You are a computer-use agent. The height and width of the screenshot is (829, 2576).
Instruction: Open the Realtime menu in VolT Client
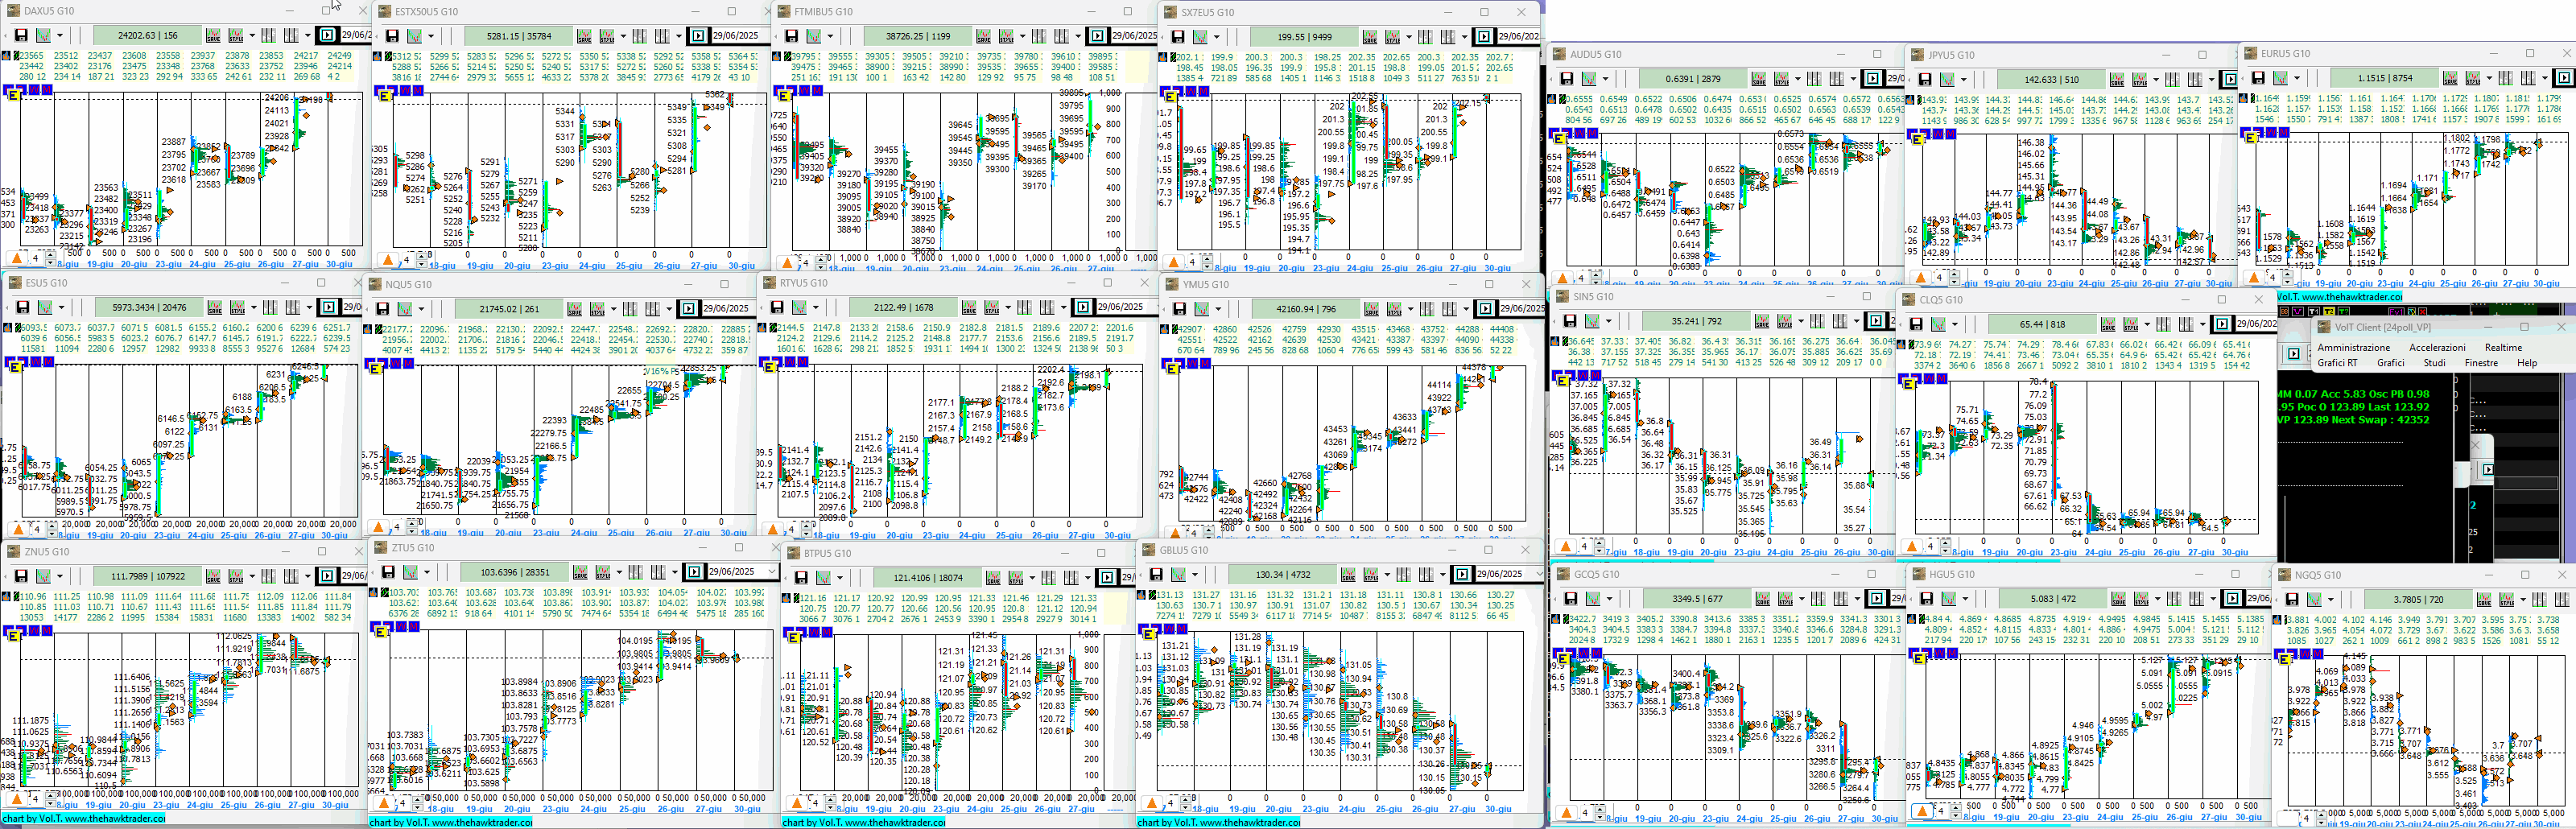pos(2503,347)
